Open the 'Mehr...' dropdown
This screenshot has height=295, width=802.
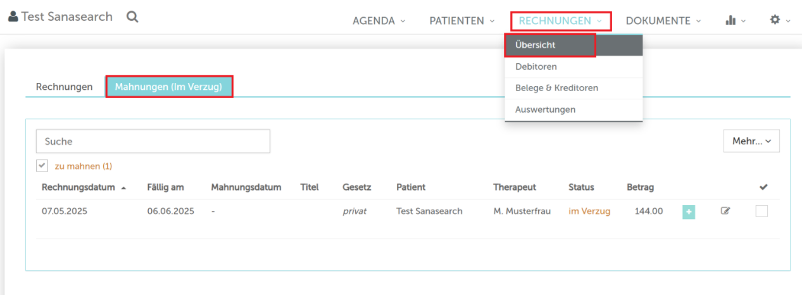751,141
